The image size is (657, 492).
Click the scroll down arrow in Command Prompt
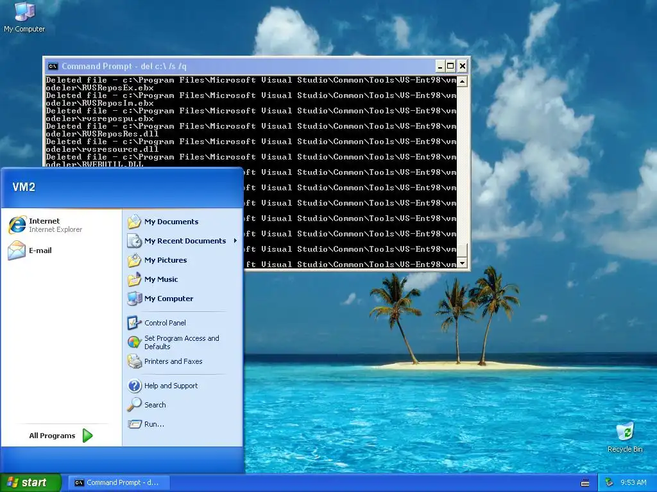coord(462,263)
